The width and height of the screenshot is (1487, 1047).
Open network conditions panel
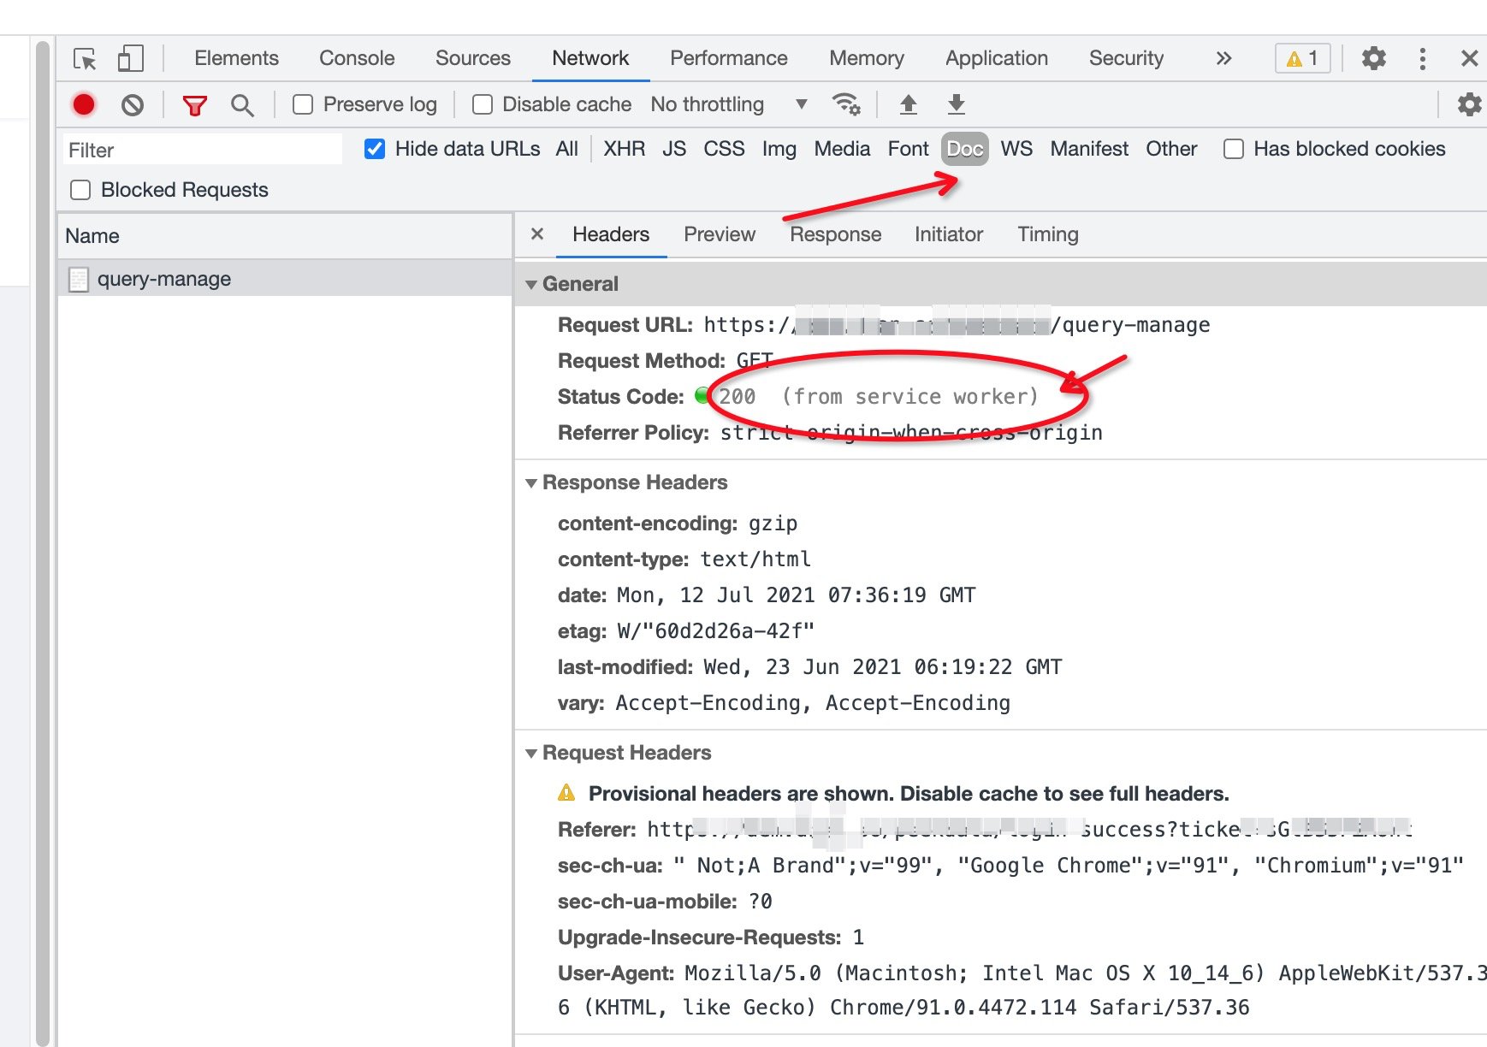(847, 104)
